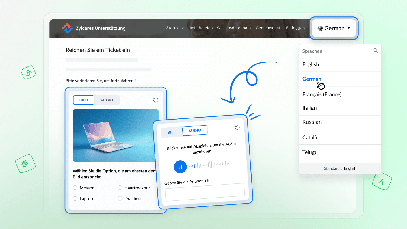Click the audio waveform progress track
This screenshot has width=407, height=229.
tap(210, 164)
